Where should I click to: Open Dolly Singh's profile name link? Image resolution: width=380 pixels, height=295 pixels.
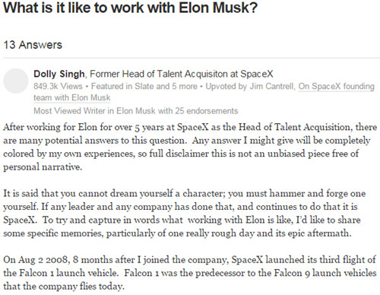[x=59, y=74]
